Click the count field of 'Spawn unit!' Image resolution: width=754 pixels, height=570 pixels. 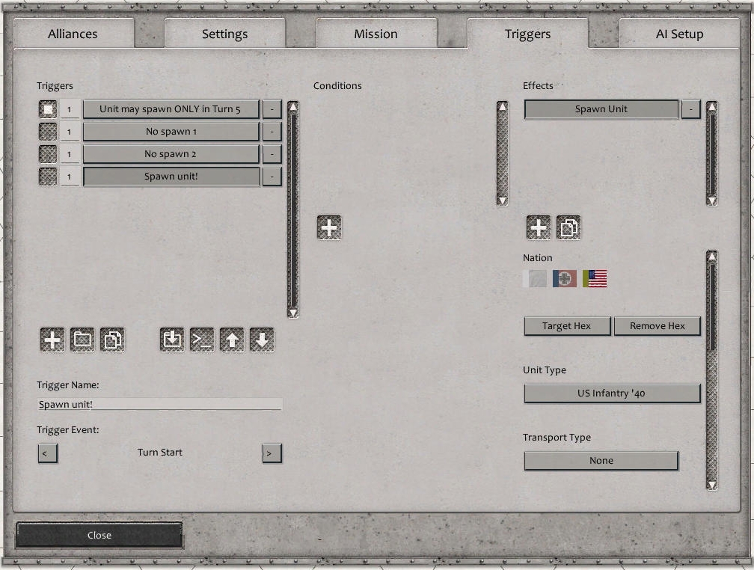(x=70, y=177)
